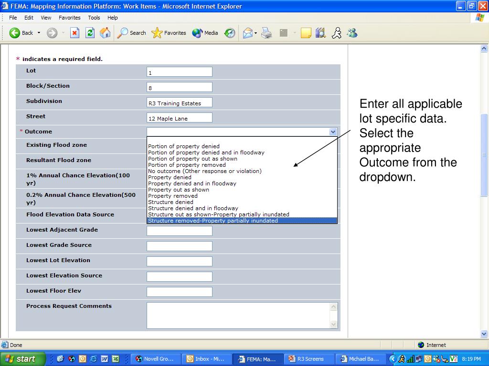Click the Process Request Comments textarea
The height and width of the screenshot is (366, 489).
238,315
